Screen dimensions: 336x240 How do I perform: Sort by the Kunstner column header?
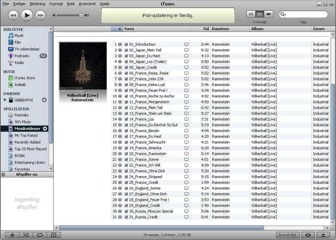point(230,29)
